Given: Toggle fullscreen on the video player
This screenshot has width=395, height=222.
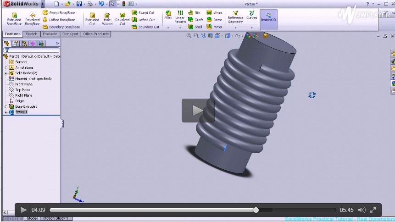Looking at the screenshot, I should click(x=373, y=210).
